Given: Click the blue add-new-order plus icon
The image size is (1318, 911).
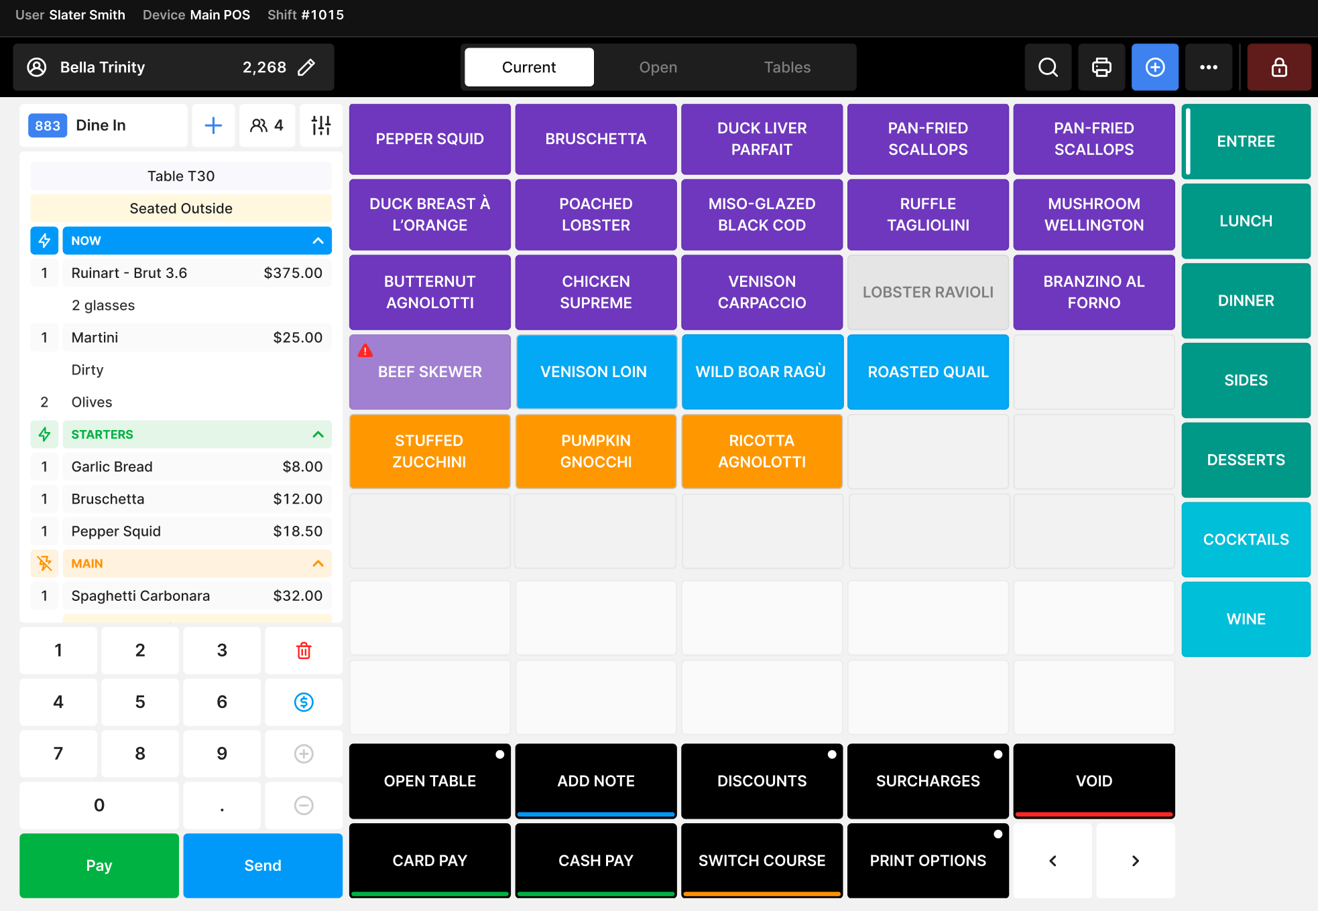Looking at the screenshot, I should (1155, 67).
